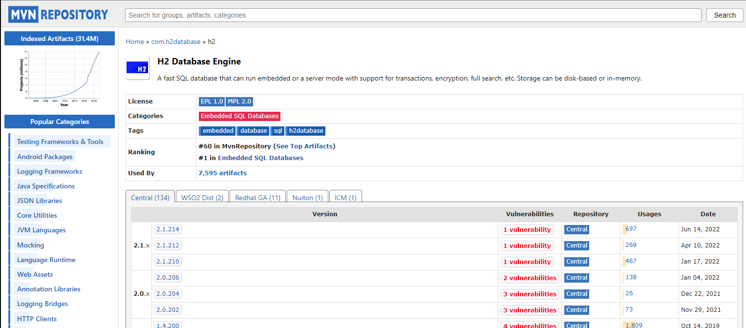View 1 vulnerability for version 2.1.214
Screen dimensions: 746x328
pos(527,229)
